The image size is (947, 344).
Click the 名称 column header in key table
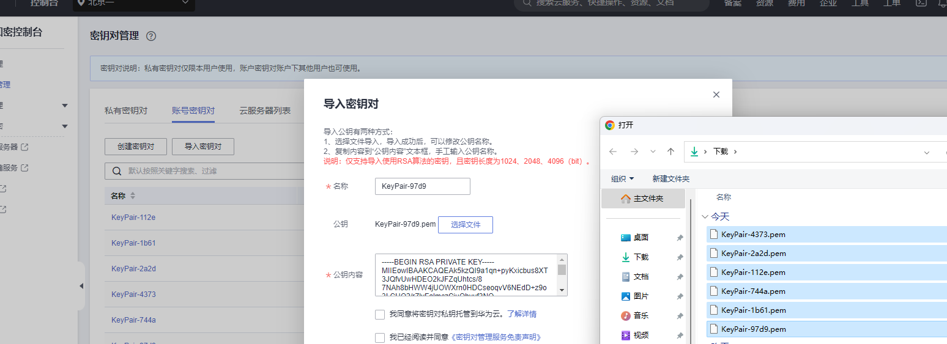point(118,196)
